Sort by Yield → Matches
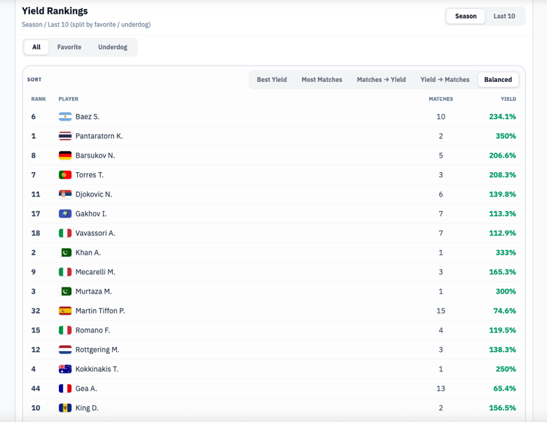The width and height of the screenshot is (547, 422). 444,80
